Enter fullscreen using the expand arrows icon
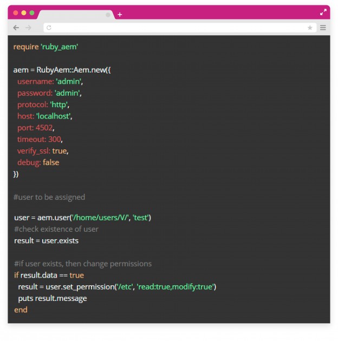Viewport: 338px width, 341px height. click(x=323, y=12)
